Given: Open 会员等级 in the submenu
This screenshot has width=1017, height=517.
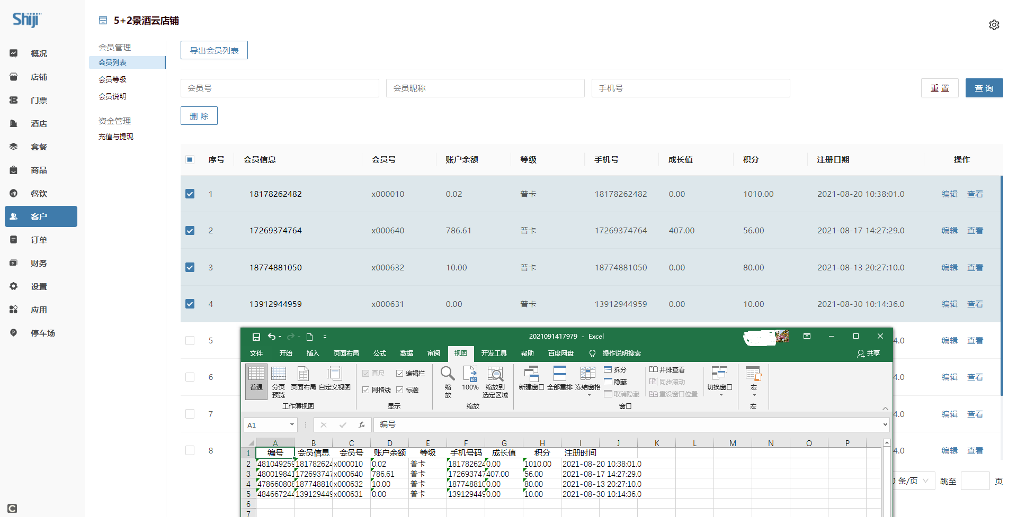Looking at the screenshot, I should click(112, 79).
